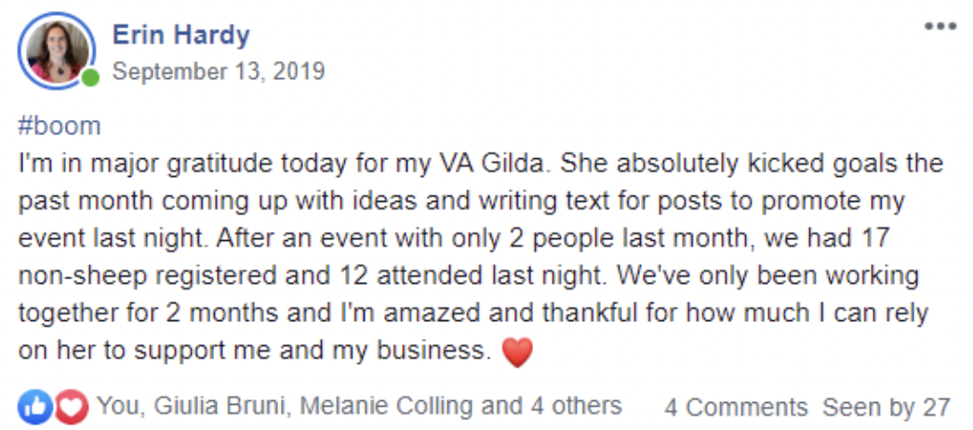Image resolution: width=973 pixels, height=430 pixels.
Task: Click "You" in the reactions summary
Action: point(115,406)
